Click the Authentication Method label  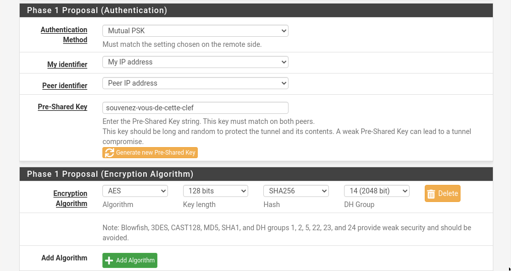64,35
